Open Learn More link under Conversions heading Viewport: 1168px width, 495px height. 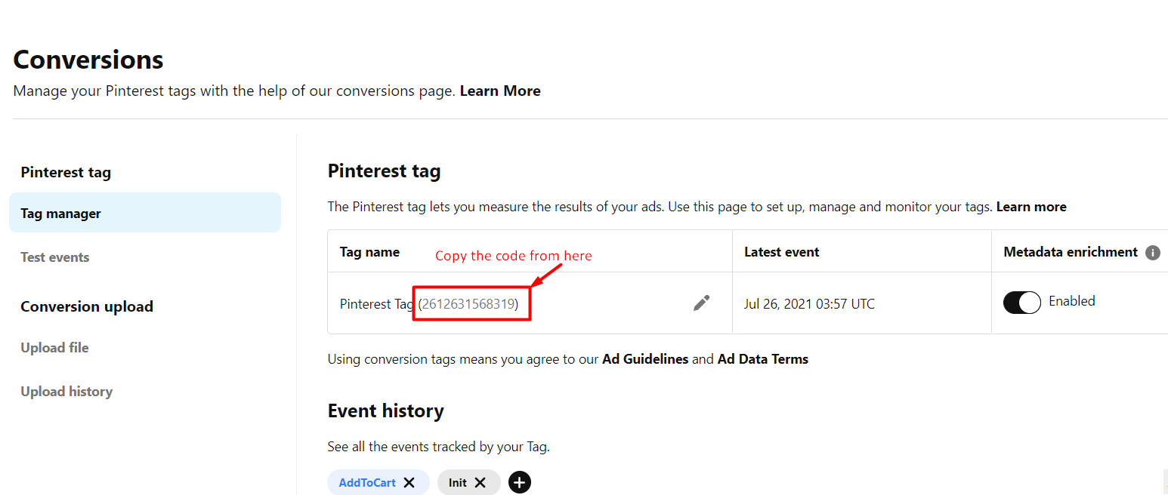tap(500, 91)
